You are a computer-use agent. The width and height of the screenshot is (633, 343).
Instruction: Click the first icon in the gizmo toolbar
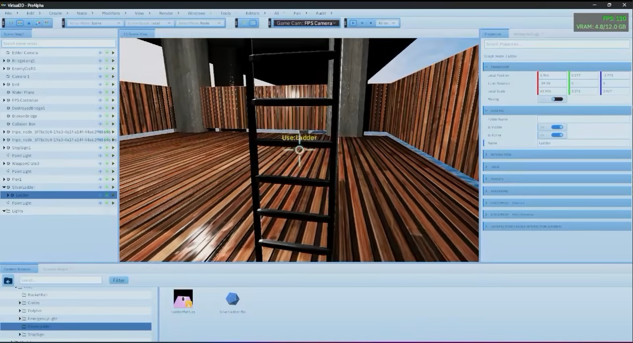[11, 23]
